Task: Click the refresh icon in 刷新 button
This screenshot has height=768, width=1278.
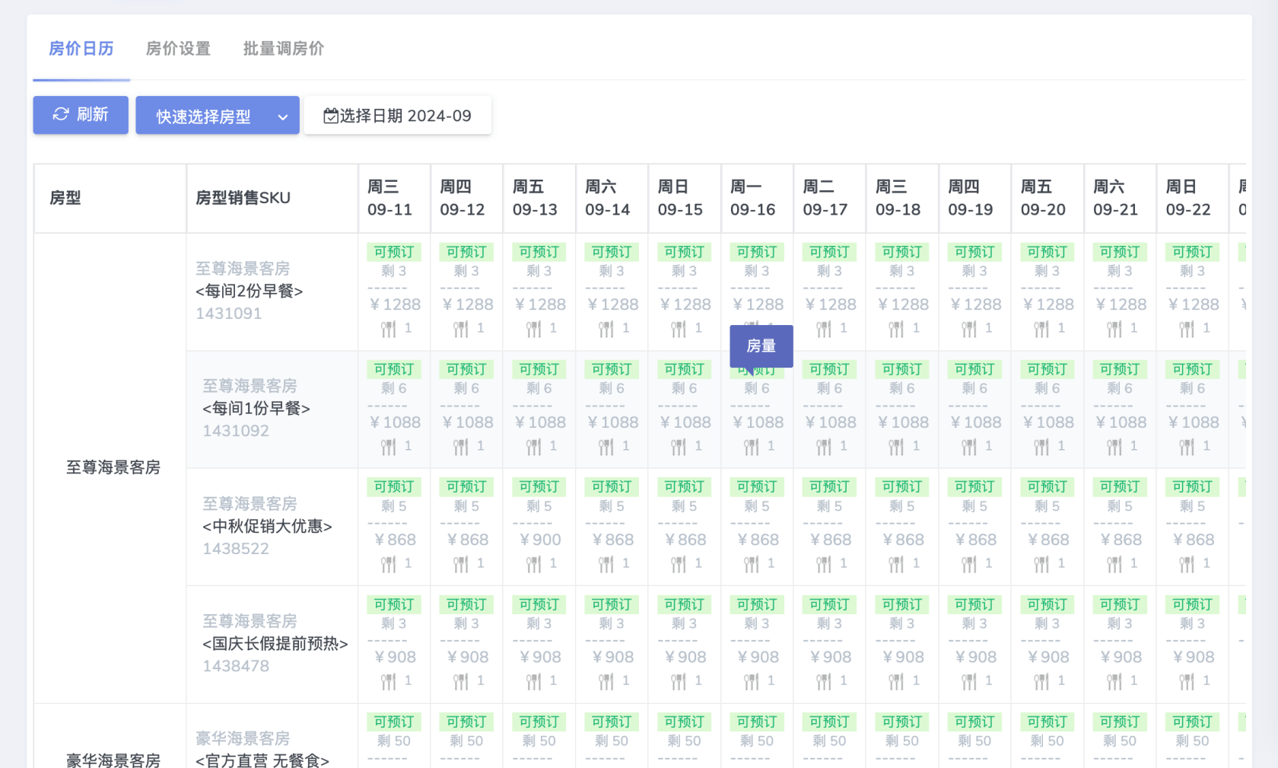Action: (61, 114)
